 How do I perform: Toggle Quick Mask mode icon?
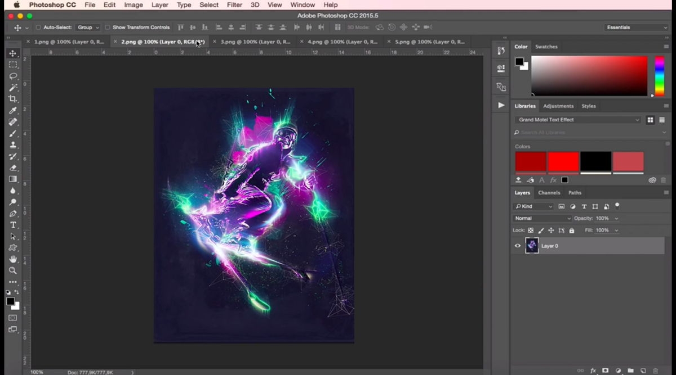[12, 318]
